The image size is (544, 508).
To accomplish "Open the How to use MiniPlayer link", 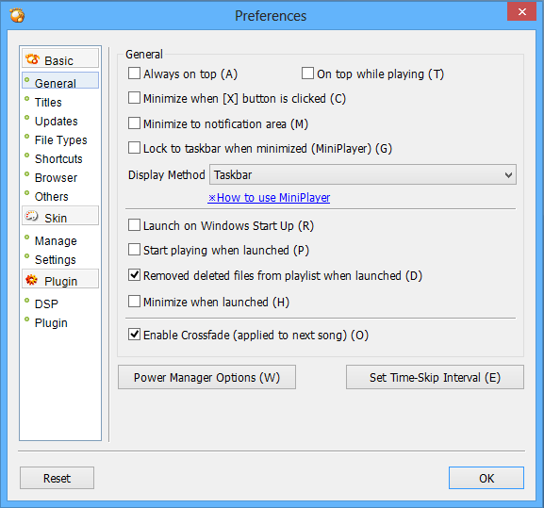I will 269,198.
